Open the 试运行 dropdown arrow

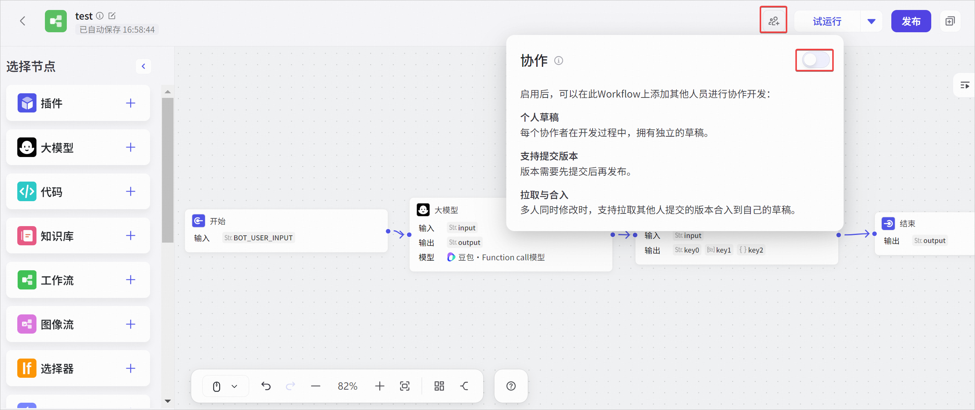[871, 21]
